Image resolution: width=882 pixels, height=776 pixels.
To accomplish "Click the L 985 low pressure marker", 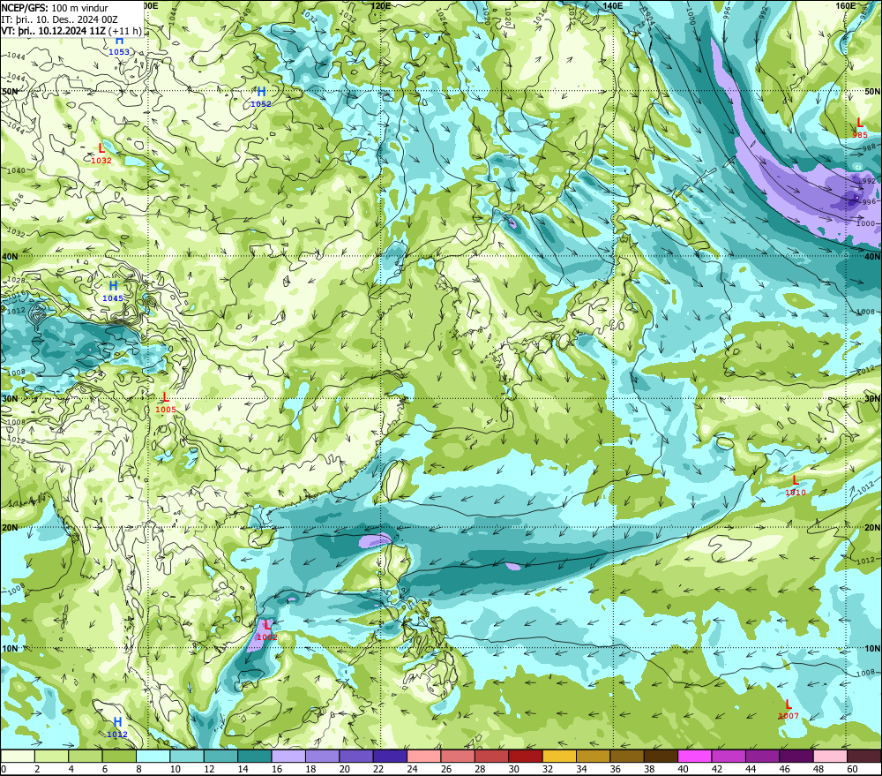I will (x=859, y=128).
